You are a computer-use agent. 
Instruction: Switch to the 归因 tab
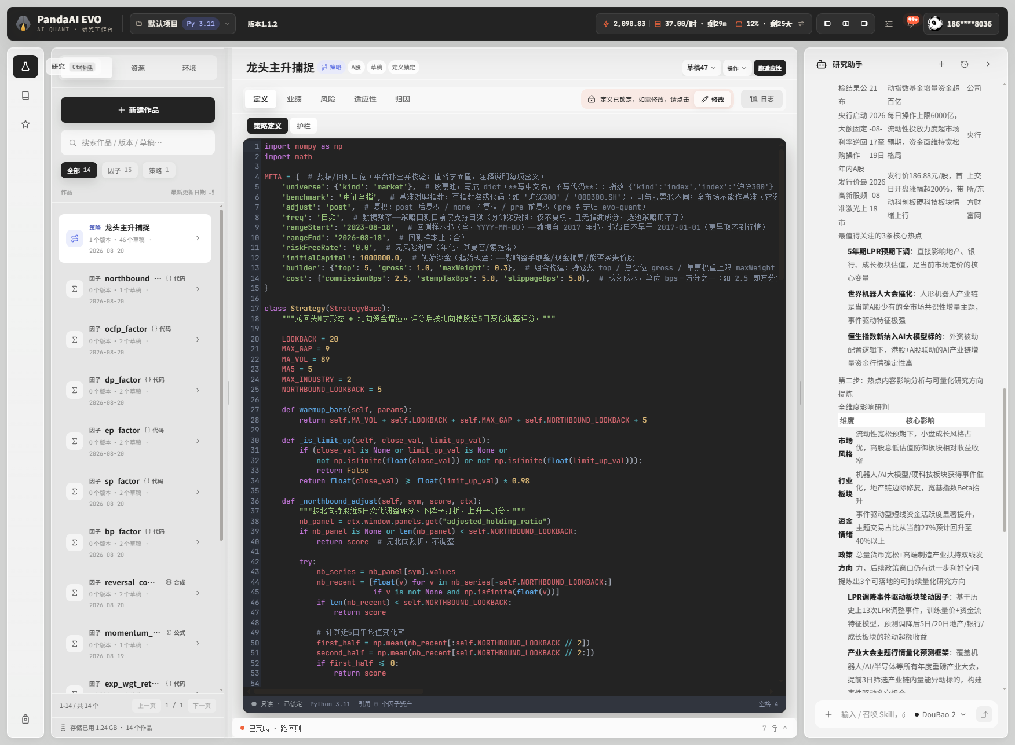(x=403, y=99)
